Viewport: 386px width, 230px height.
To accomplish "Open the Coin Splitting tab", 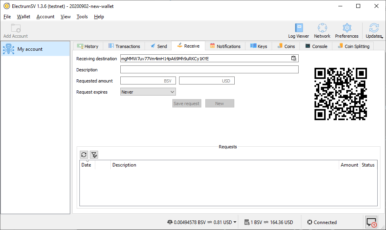I will (353, 46).
